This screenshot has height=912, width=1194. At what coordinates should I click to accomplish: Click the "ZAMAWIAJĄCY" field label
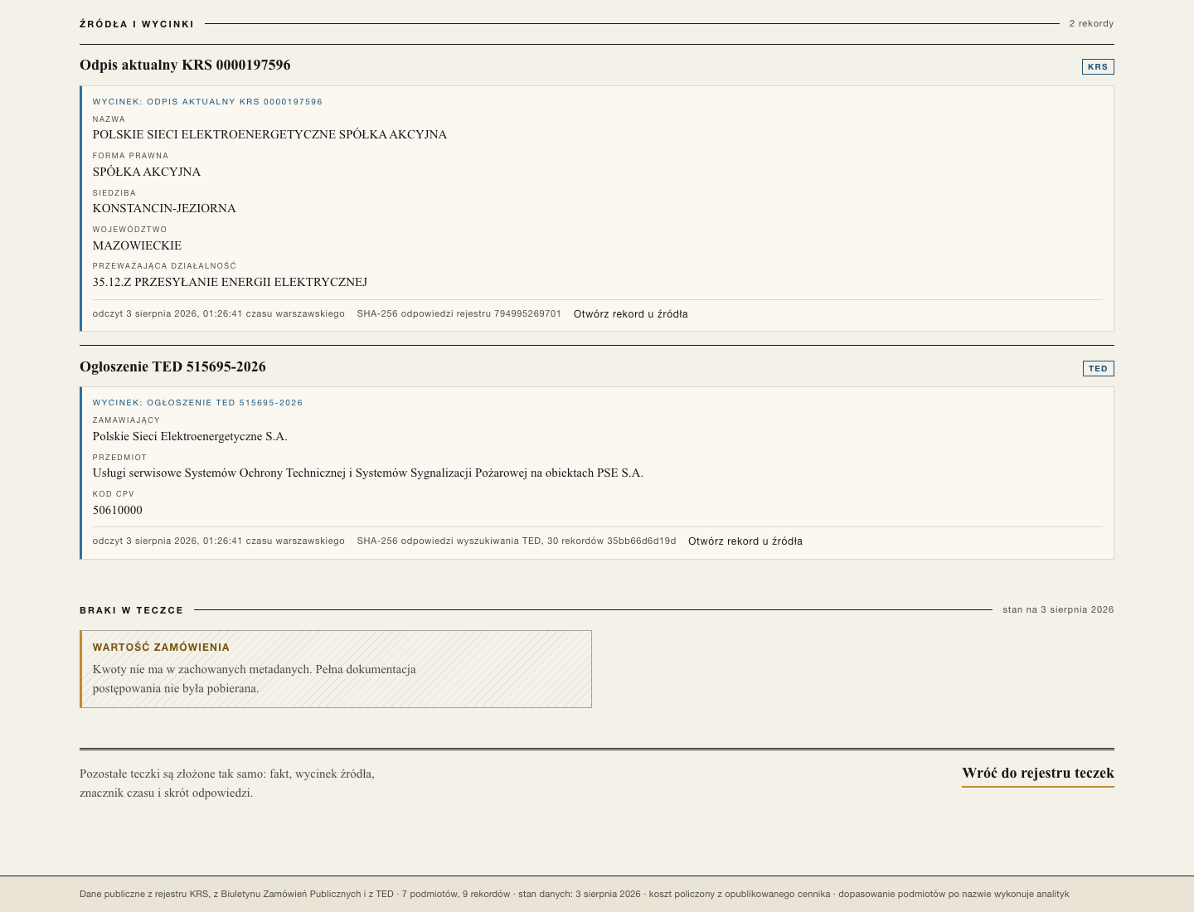(x=126, y=420)
